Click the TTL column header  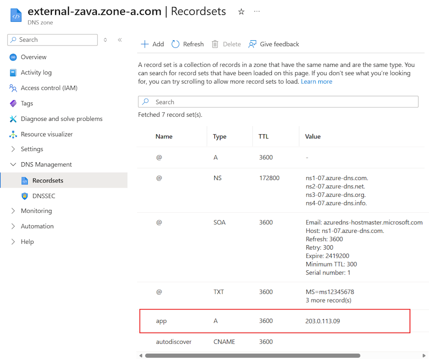[264, 136]
